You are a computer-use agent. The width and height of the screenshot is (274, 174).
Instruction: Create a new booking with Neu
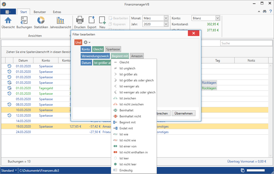(102, 22)
